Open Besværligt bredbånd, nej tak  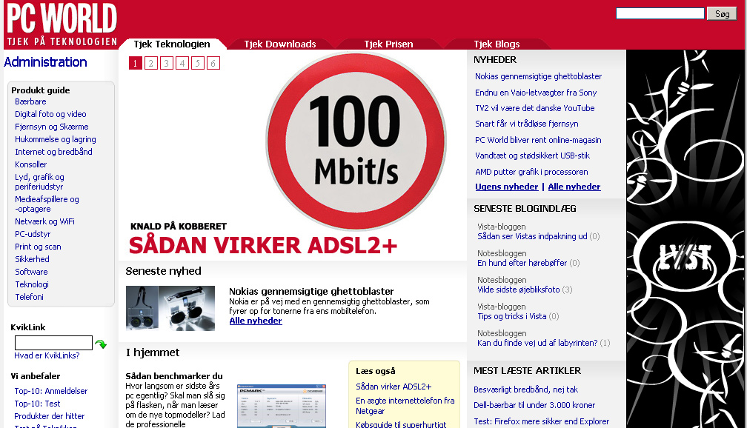[526, 389]
